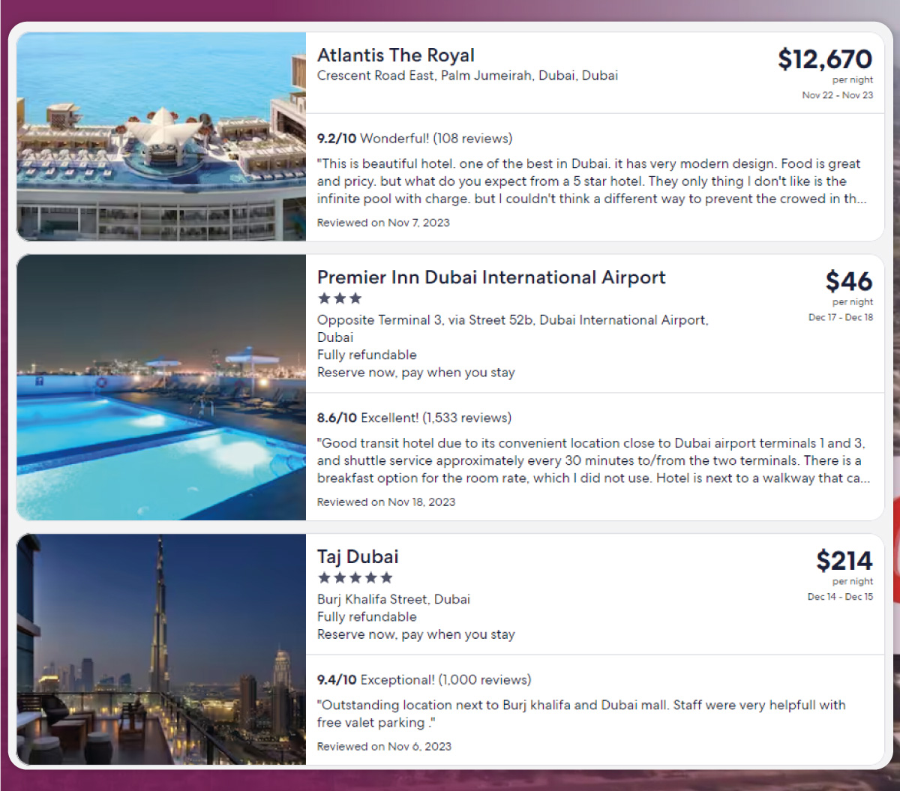Click the 9.4/10 Exceptional review score
Viewport: 900px width, 791px height.
(x=424, y=680)
